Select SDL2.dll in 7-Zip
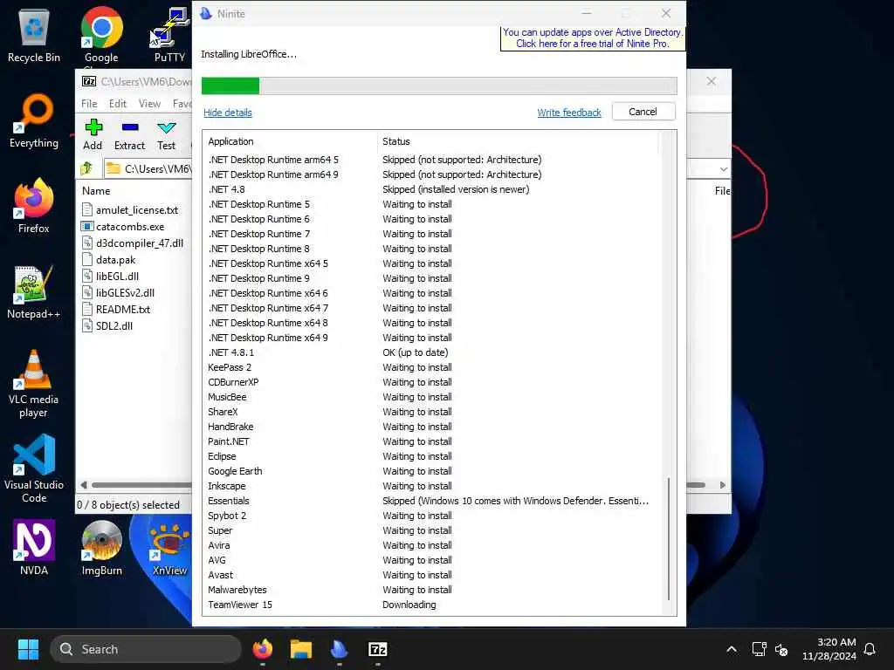 pos(114,326)
